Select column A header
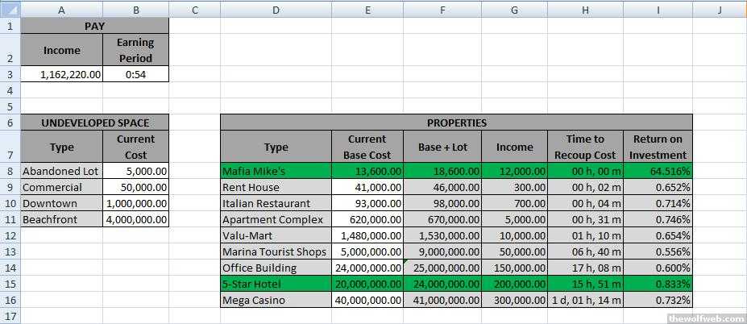 point(61,9)
